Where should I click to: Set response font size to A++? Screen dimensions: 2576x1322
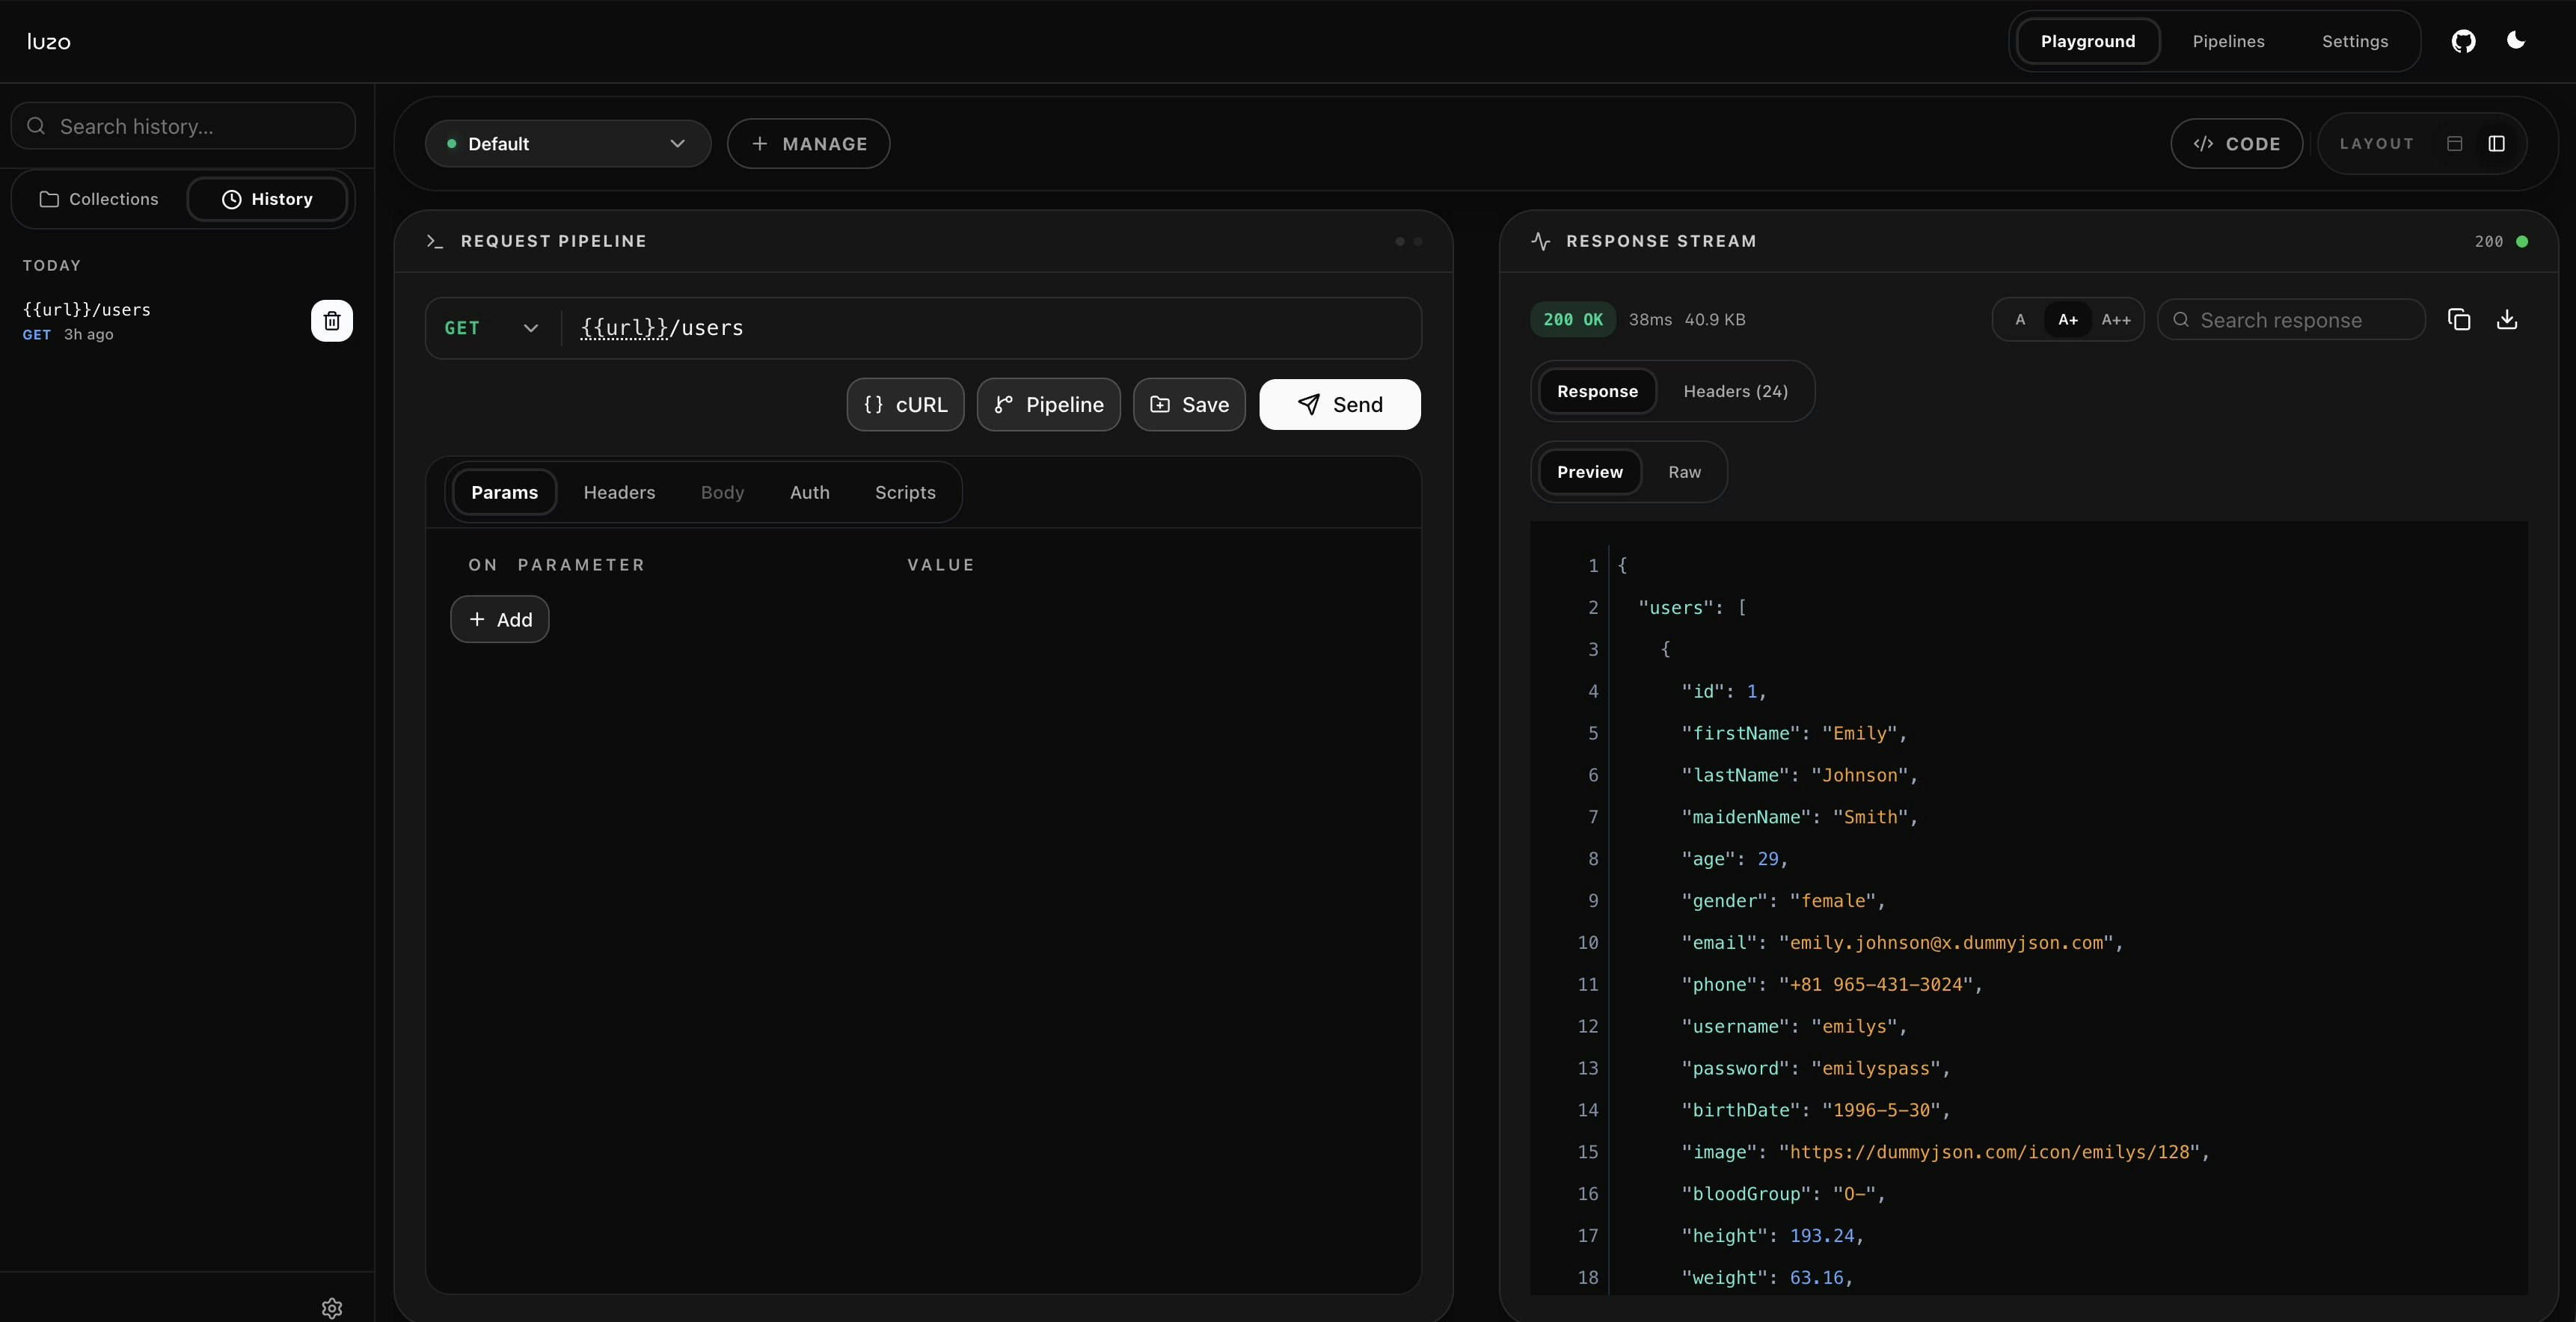(2116, 320)
